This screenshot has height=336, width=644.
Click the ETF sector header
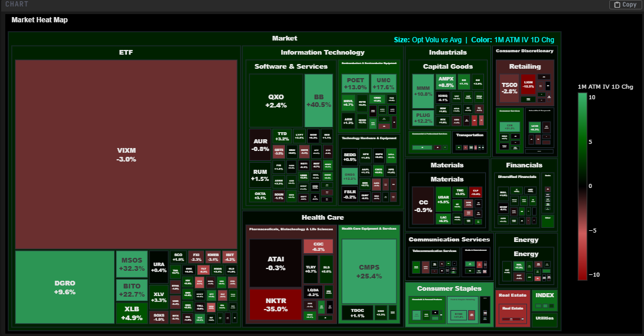[x=126, y=52]
